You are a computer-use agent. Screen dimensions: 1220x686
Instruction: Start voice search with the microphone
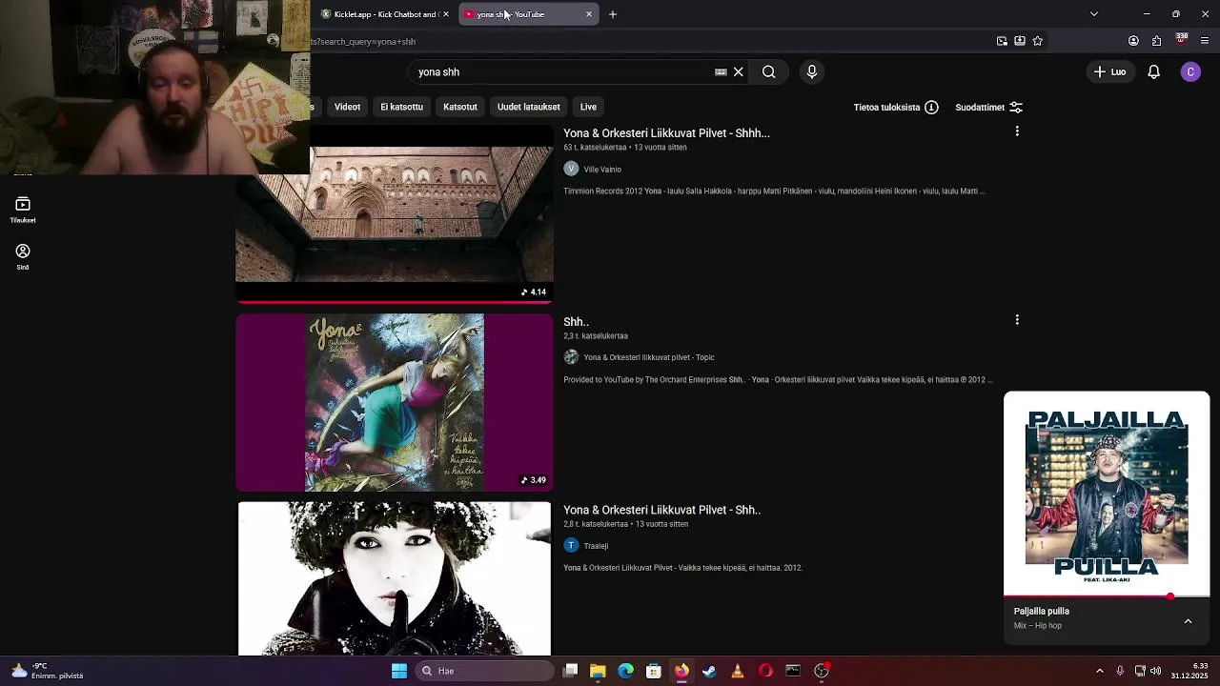coord(812,71)
